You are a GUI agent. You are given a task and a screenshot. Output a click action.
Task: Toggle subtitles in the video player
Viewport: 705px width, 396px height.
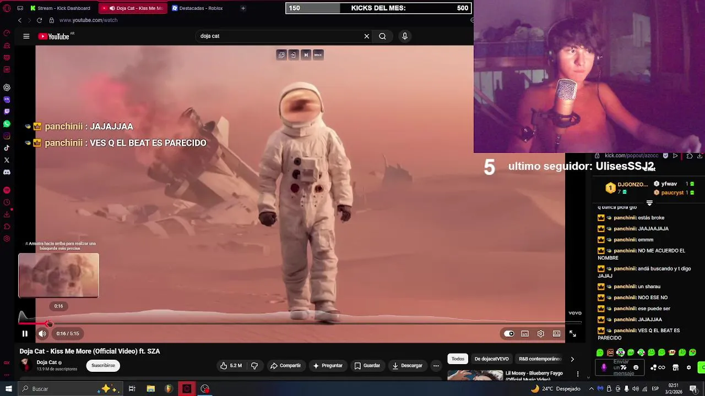tap(525, 333)
